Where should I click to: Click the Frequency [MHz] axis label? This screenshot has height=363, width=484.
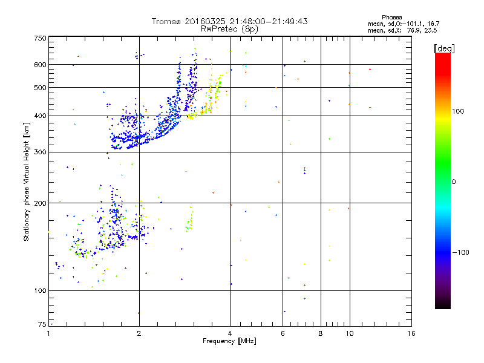229,341
